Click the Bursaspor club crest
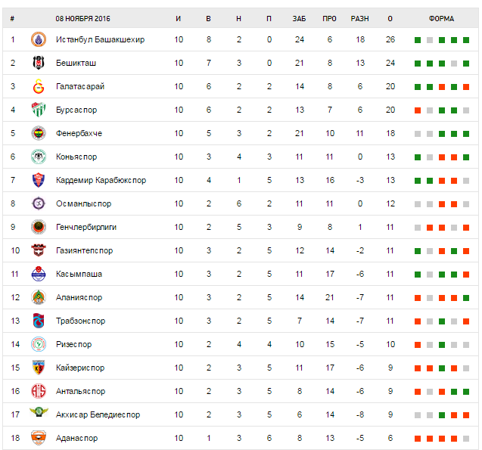 pyautogui.click(x=38, y=110)
